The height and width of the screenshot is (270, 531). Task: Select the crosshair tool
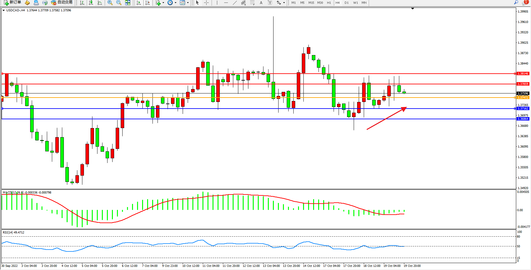(206, 3)
